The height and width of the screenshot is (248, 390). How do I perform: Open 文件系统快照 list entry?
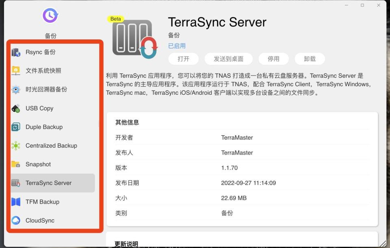[53, 71]
